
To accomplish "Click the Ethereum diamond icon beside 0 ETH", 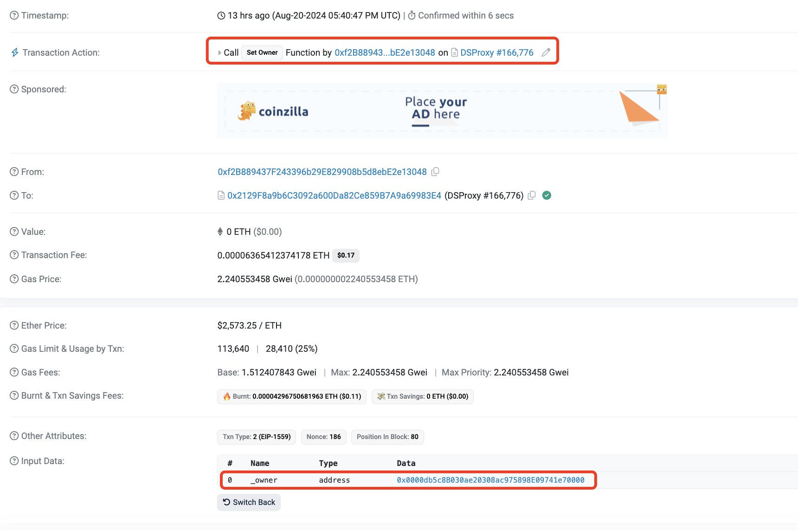I will click(220, 232).
